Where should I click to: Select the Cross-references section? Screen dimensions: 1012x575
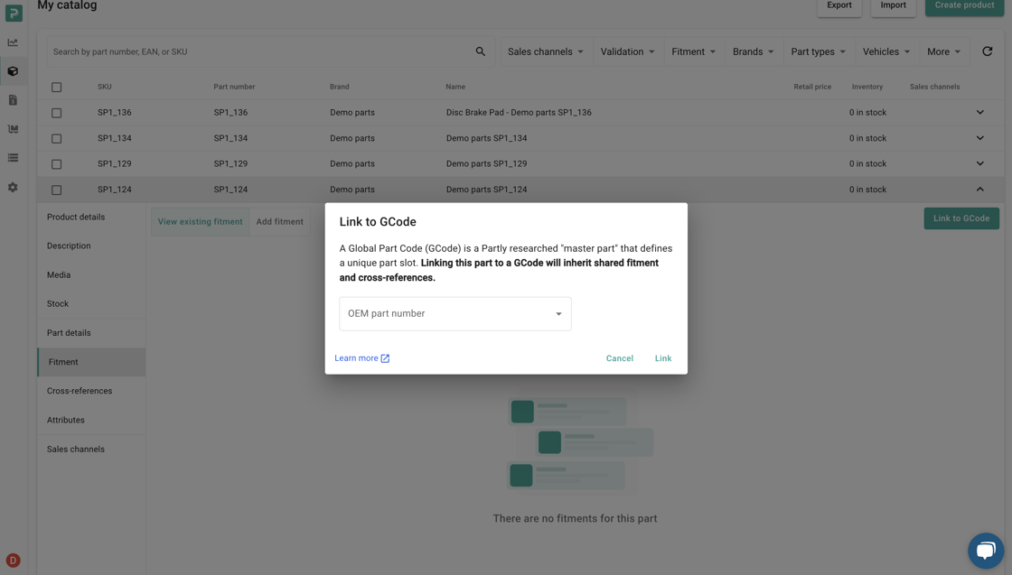pyautogui.click(x=91, y=391)
